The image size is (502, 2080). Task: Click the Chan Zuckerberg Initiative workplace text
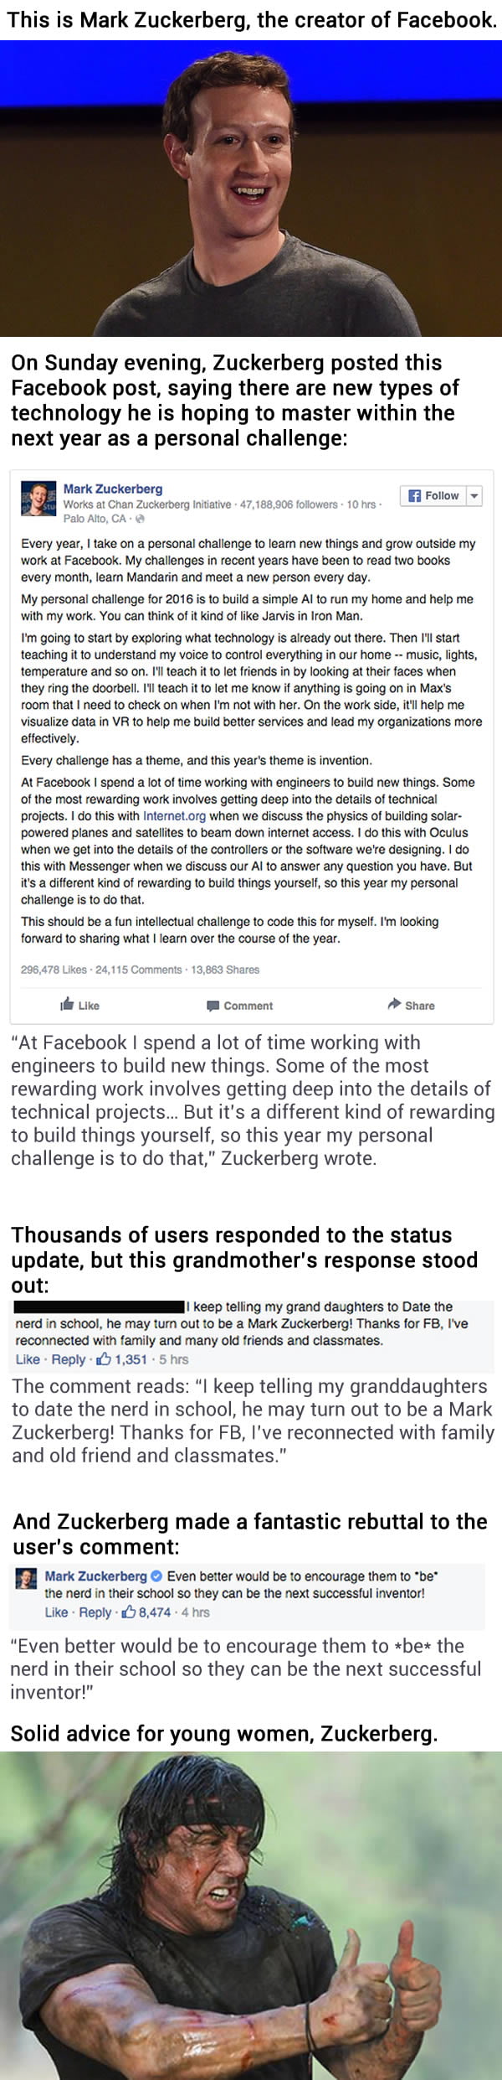click(x=147, y=504)
